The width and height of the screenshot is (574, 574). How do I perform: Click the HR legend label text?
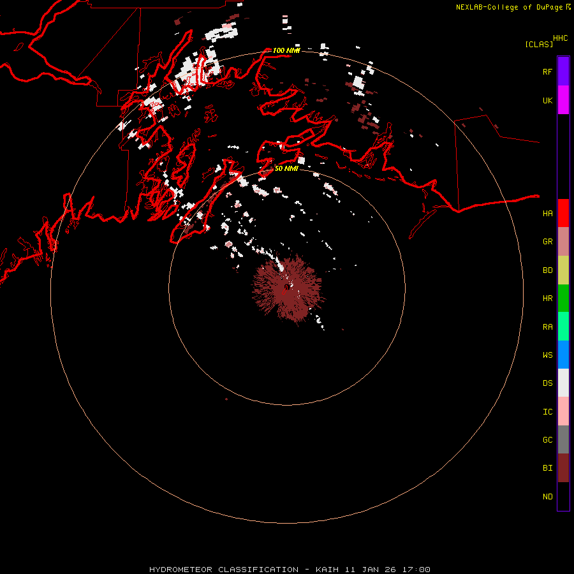click(547, 298)
